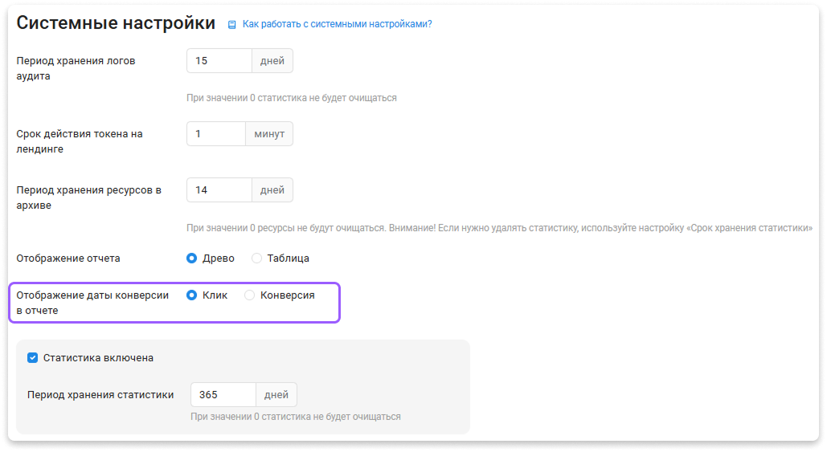
Task: Choose the "Таблица" report display radio button
Action: [x=257, y=259]
